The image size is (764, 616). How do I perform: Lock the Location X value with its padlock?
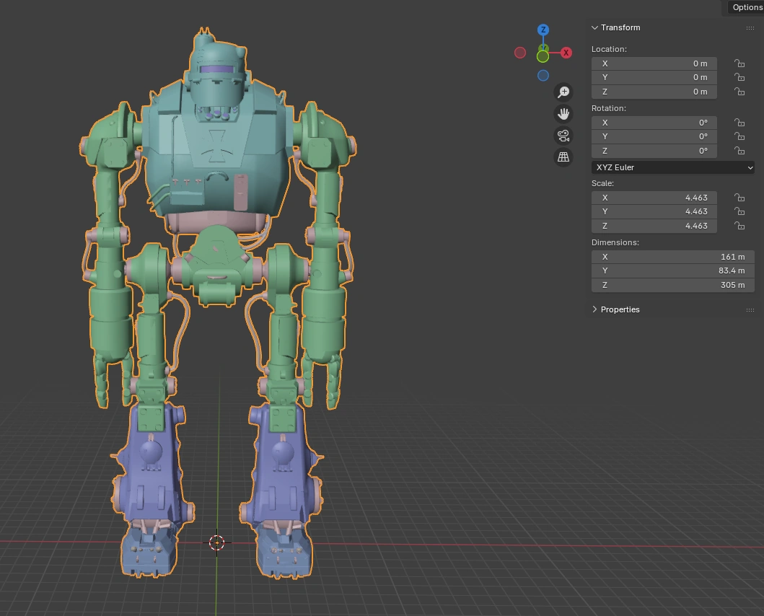pos(739,63)
